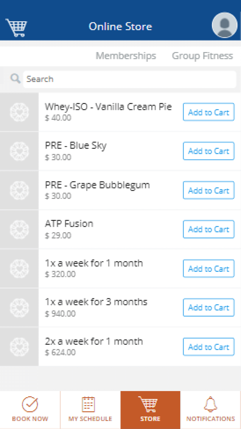Add PRE - Blue Sky to cart

(208, 151)
